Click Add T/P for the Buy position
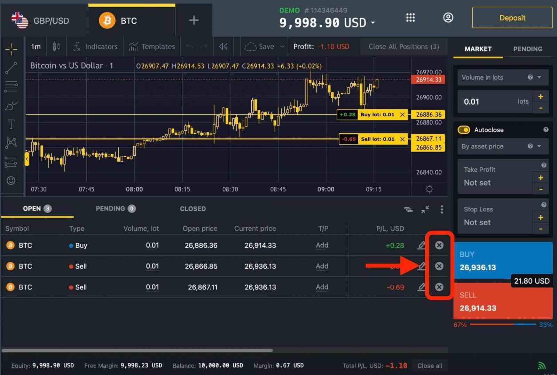The width and height of the screenshot is (557, 375). pyautogui.click(x=322, y=245)
